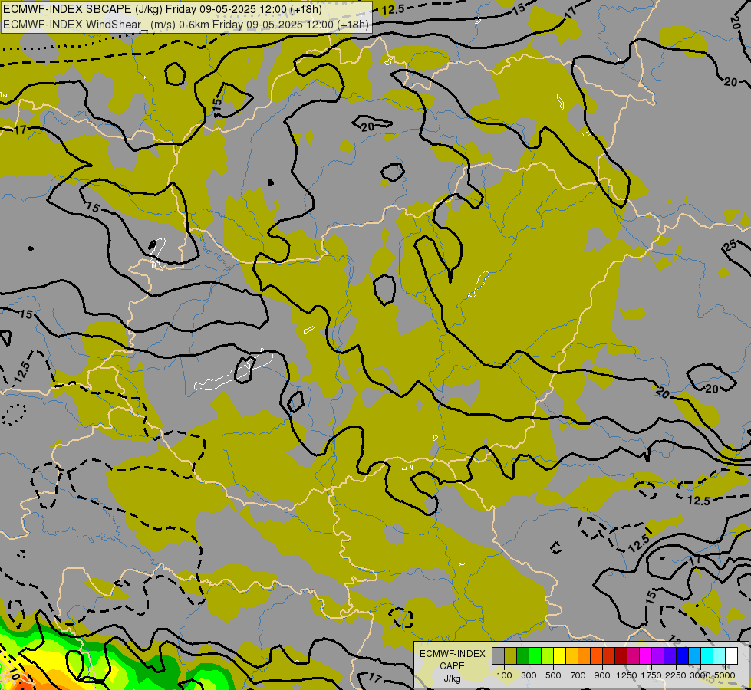751x690 pixels.
Task: Click the cyan swatch right of 3000
Action: (x=707, y=655)
